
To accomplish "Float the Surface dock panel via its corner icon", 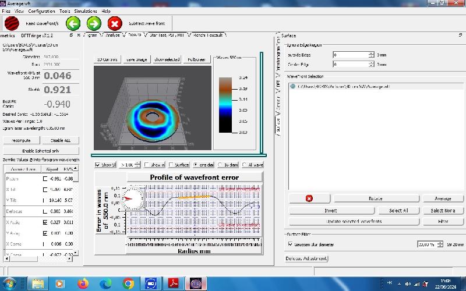I will click(x=460, y=35).
